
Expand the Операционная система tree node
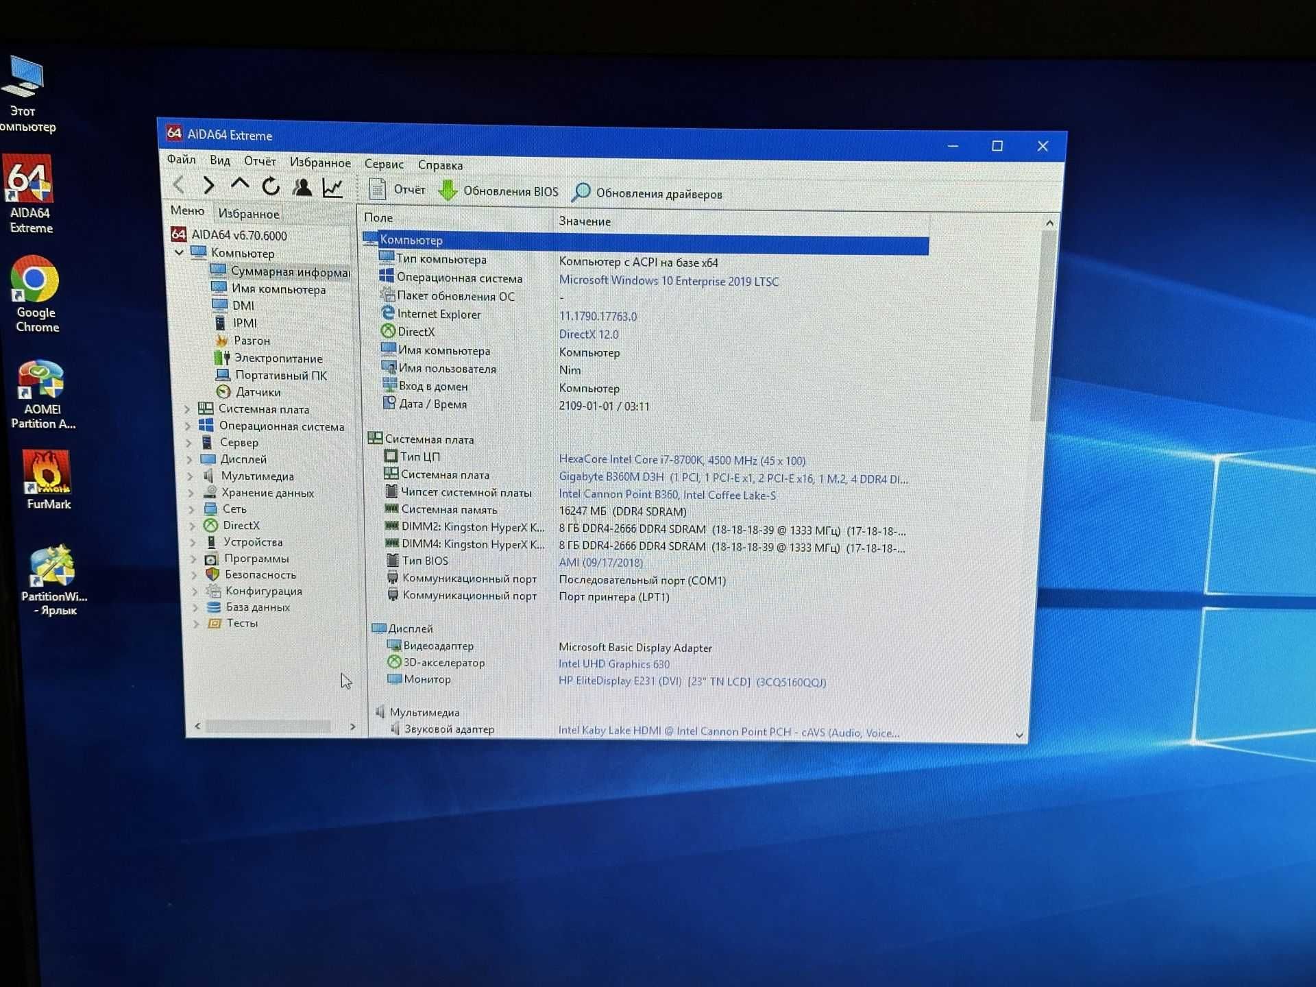point(188,426)
